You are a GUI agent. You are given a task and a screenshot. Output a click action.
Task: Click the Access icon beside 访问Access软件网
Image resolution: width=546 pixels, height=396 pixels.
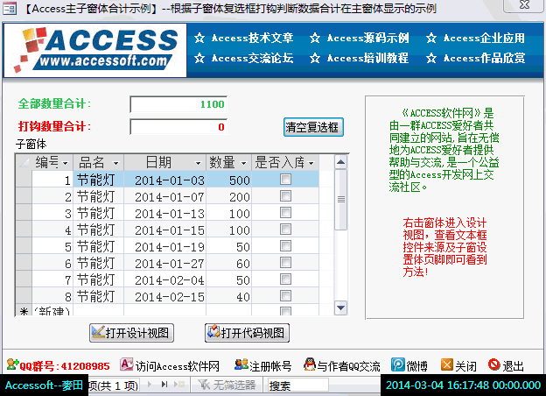(126, 364)
